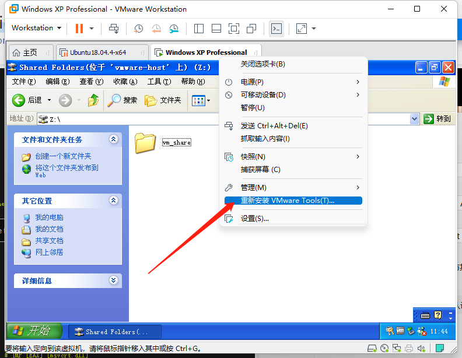This screenshot has width=462, height=358.
Task: Open 我的电脑 from other places
Action: point(49,217)
